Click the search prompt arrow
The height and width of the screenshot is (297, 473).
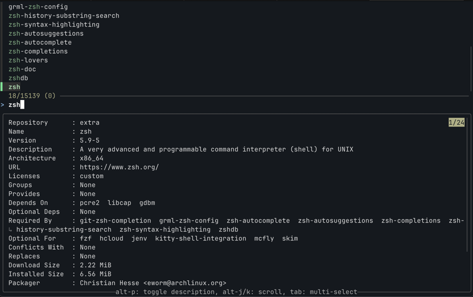pos(3,105)
